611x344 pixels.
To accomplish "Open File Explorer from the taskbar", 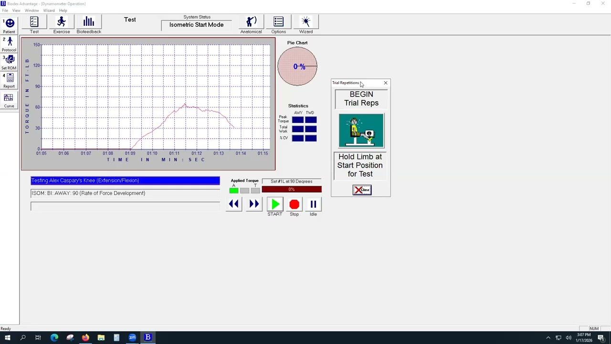I will (x=101, y=338).
